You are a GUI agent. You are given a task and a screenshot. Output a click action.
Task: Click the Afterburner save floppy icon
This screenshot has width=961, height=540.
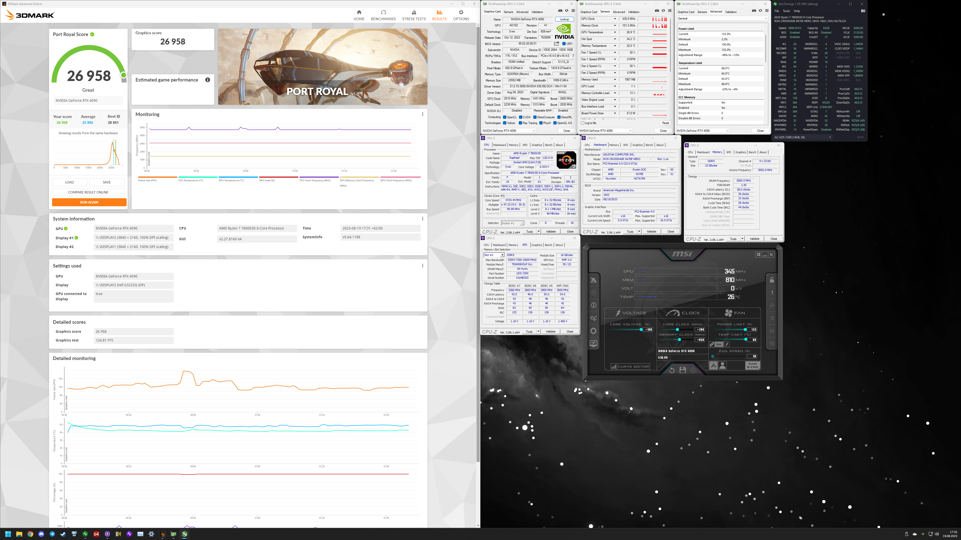683,370
